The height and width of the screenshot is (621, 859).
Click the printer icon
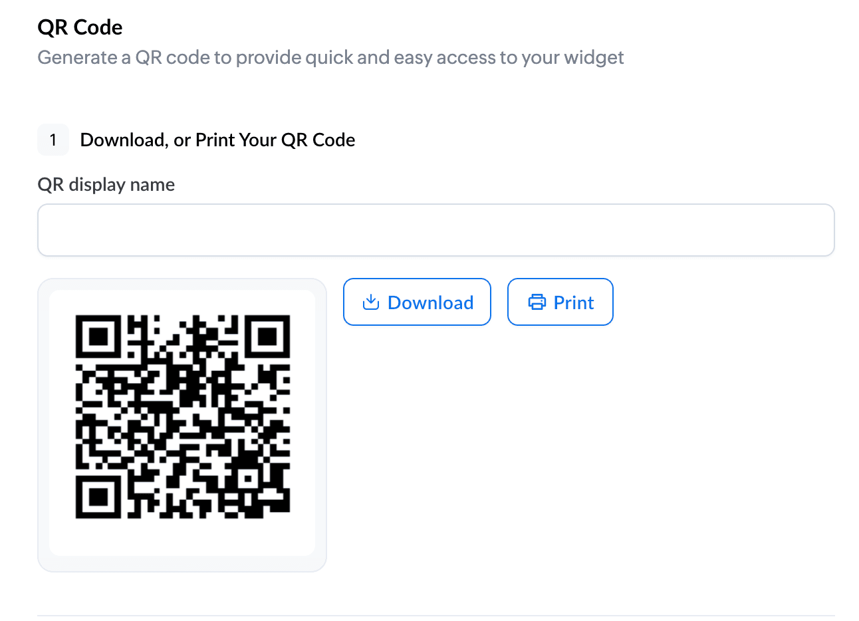pos(537,303)
